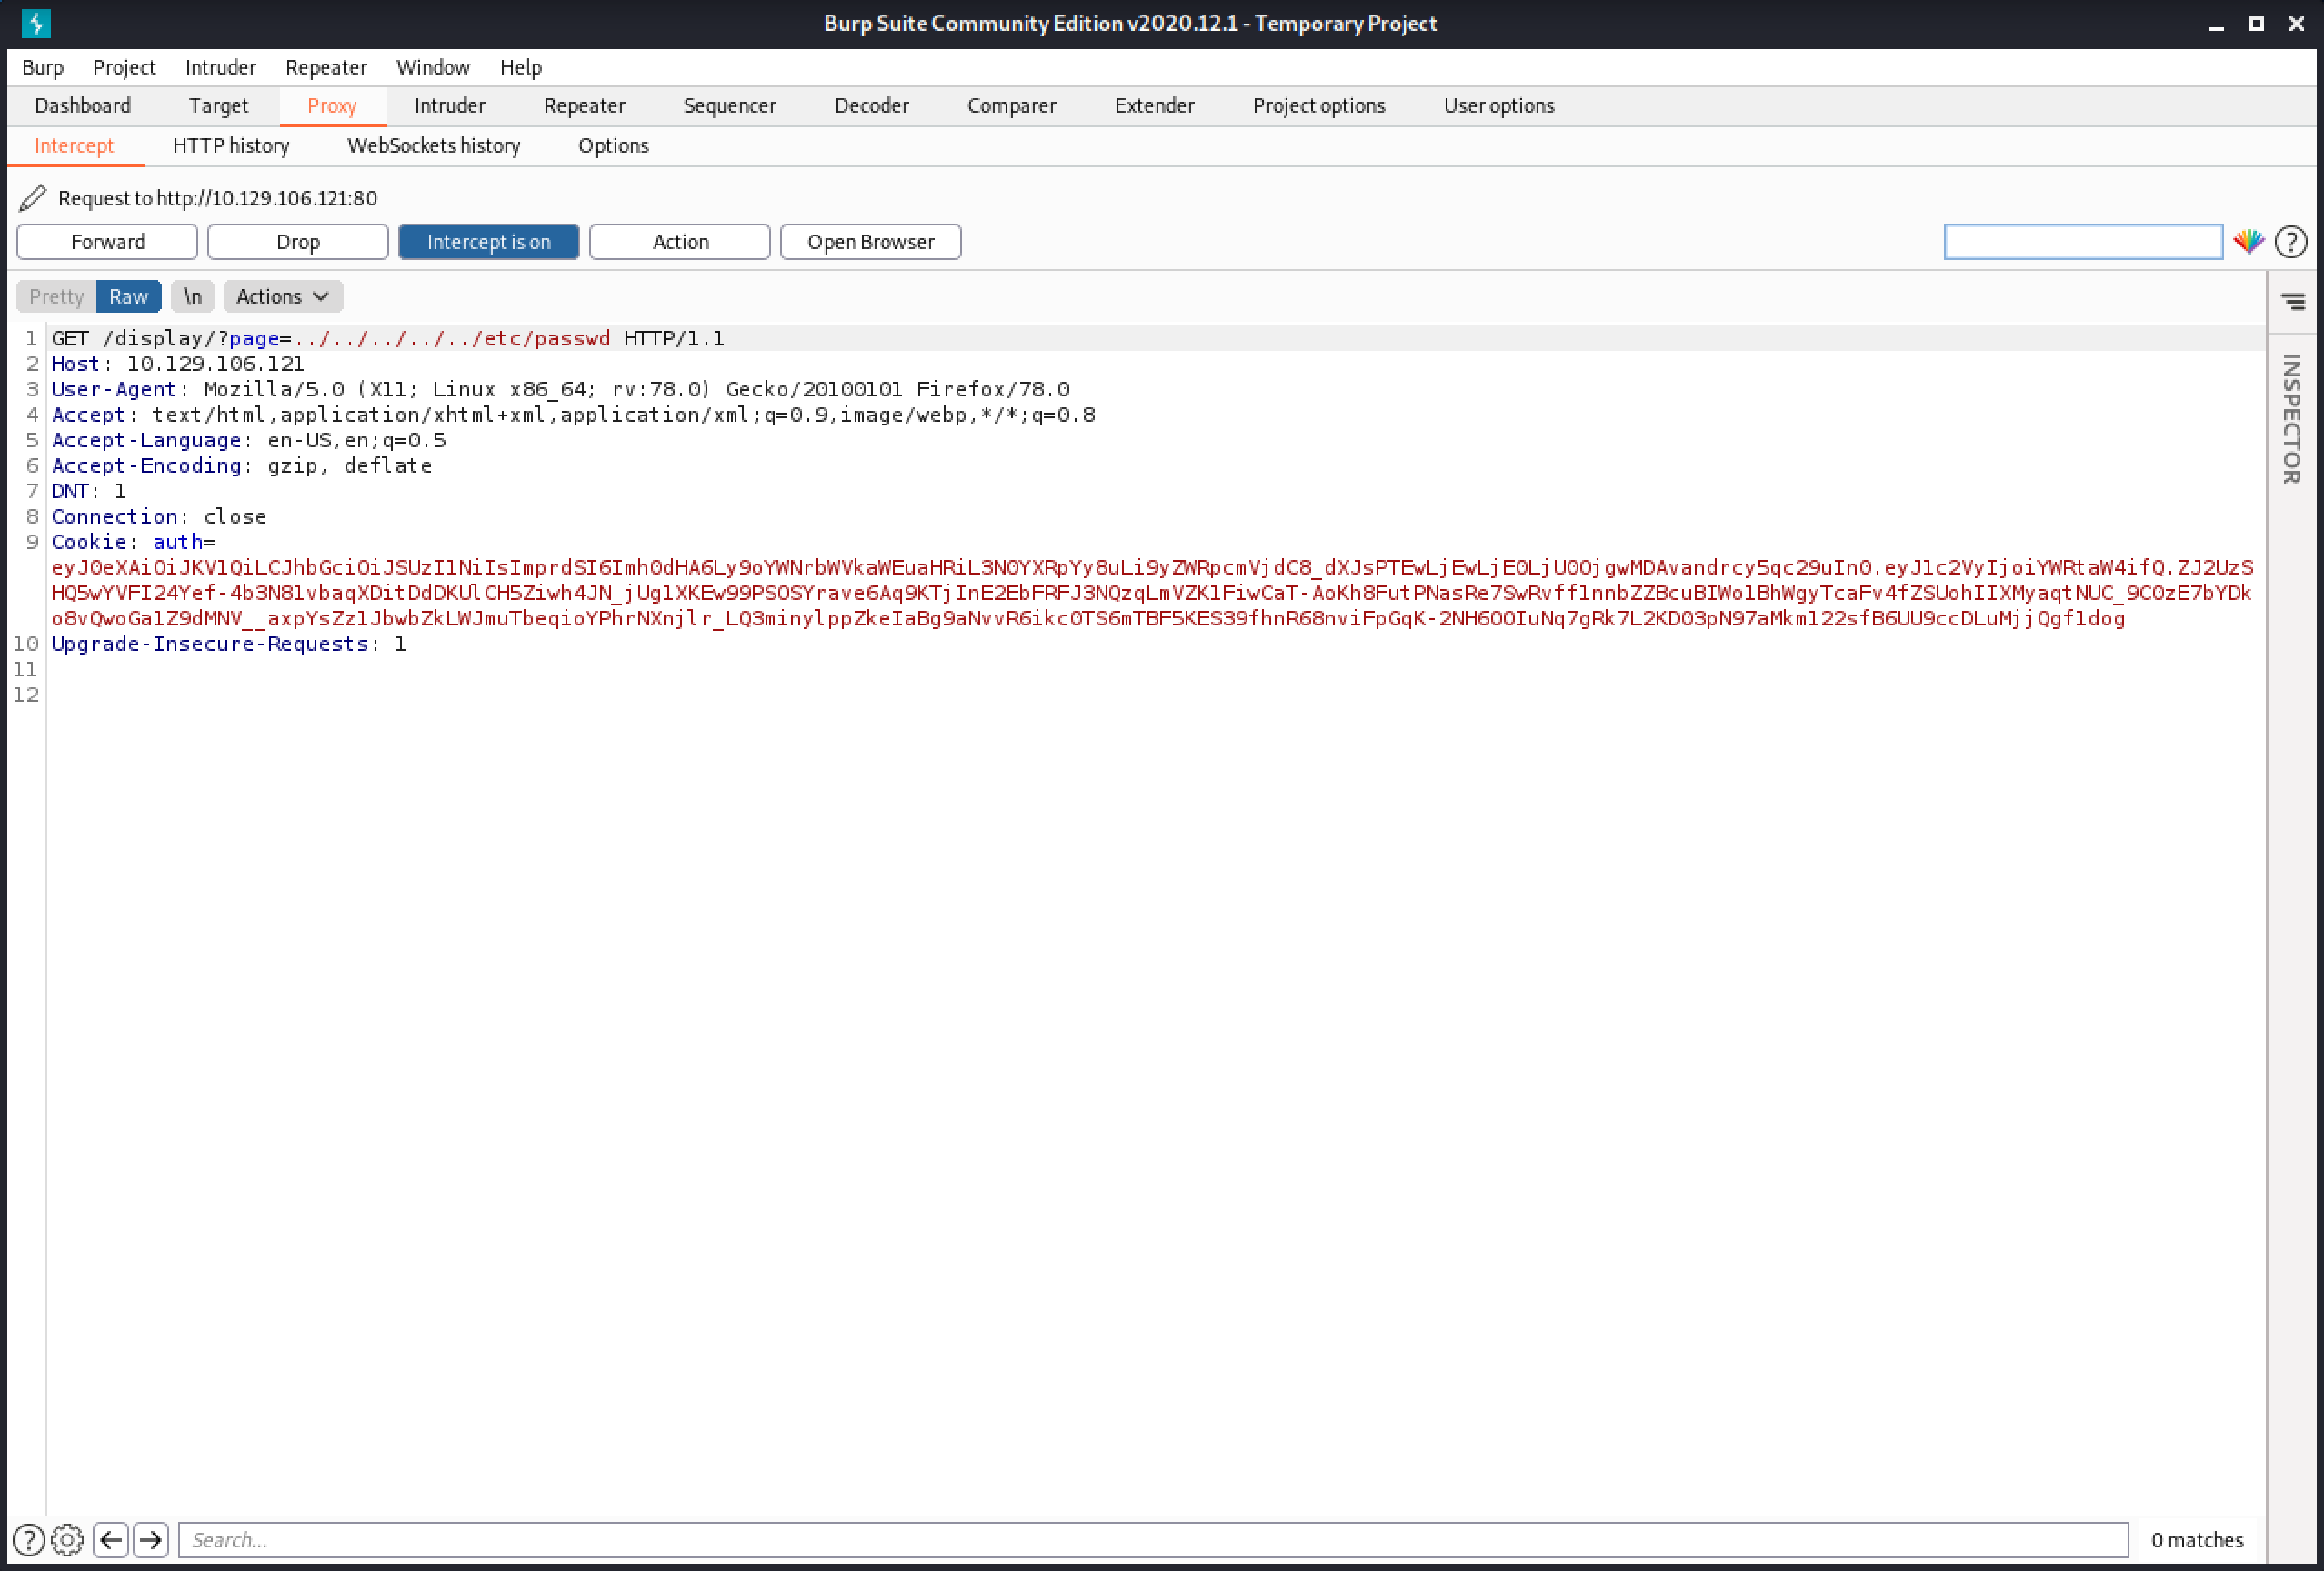
Task: Open the Extender tab
Action: pos(1155,106)
